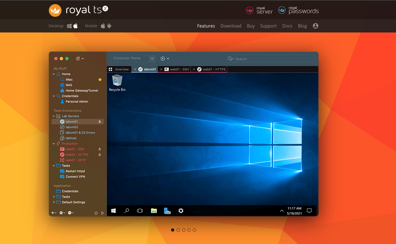The width and height of the screenshot is (396, 244).
Task: Open Settings gear on the taskbar
Action: [181, 211]
